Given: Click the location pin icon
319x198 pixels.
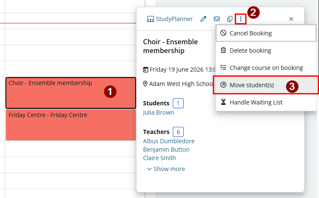Looking at the screenshot, I should 145,84.
